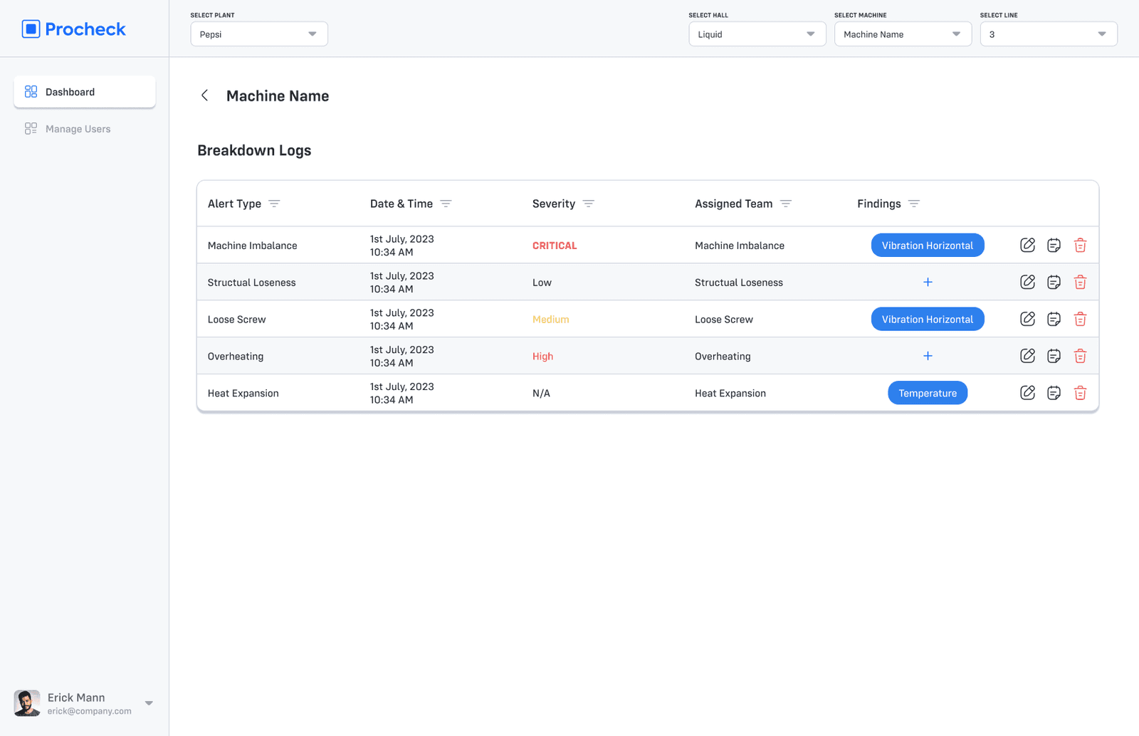Click the Heat Expansion assigned team cell
Image resolution: width=1139 pixels, height=736 pixels.
tap(730, 394)
